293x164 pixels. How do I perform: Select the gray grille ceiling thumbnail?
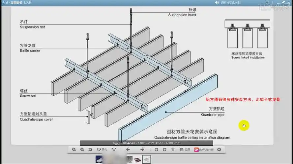pyautogui.click(x=129, y=159)
